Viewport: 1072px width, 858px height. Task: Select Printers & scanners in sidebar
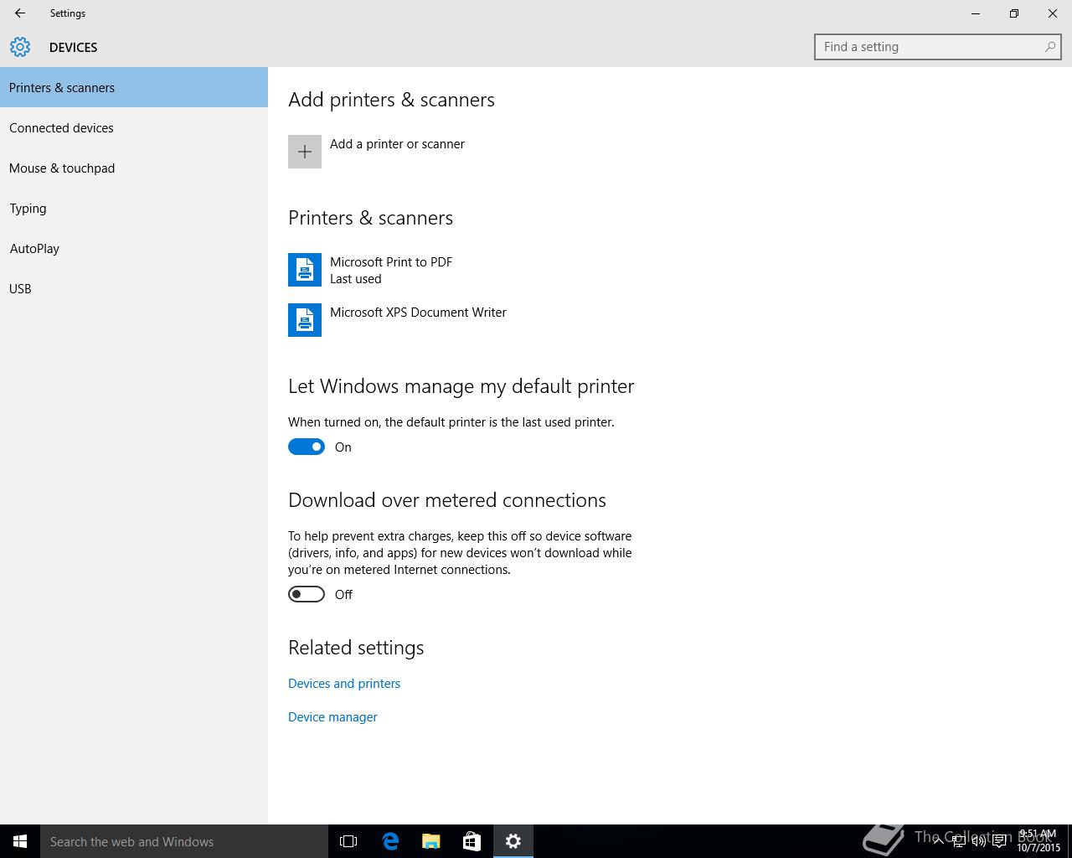pos(134,87)
